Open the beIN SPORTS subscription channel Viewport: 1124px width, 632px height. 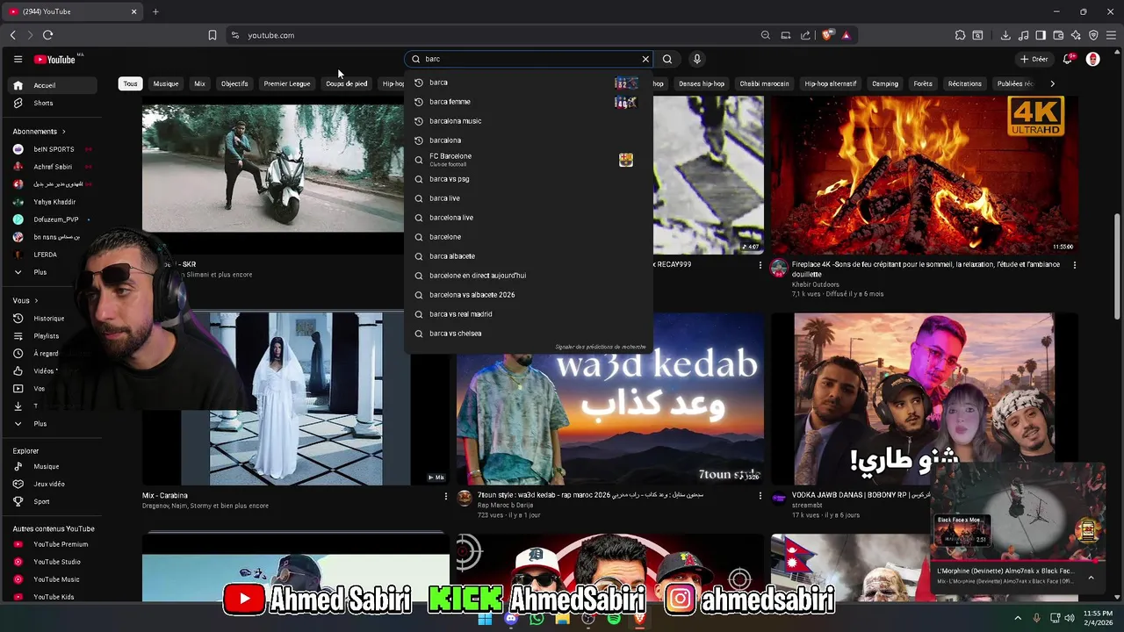pyautogui.click(x=52, y=149)
